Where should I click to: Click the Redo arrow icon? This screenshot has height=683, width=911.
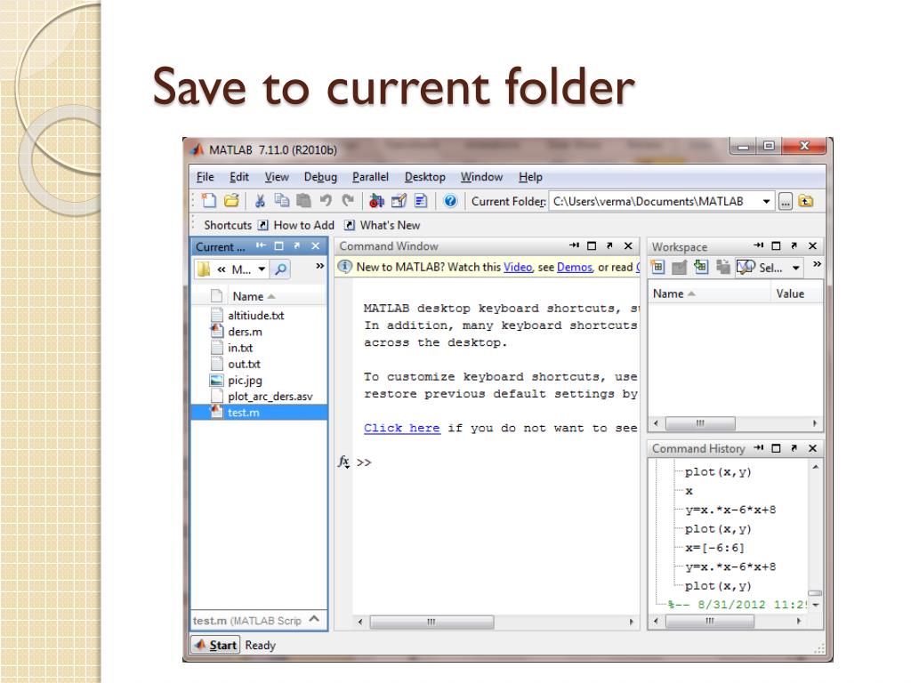pos(348,201)
